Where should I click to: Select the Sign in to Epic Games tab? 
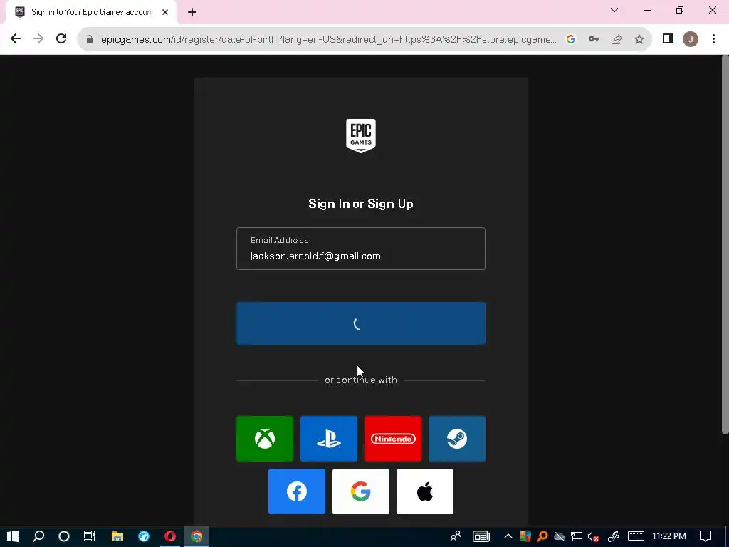[90, 13]
